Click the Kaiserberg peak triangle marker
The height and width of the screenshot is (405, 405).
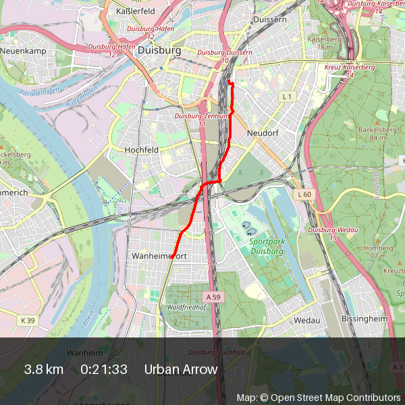click(325, 32)
